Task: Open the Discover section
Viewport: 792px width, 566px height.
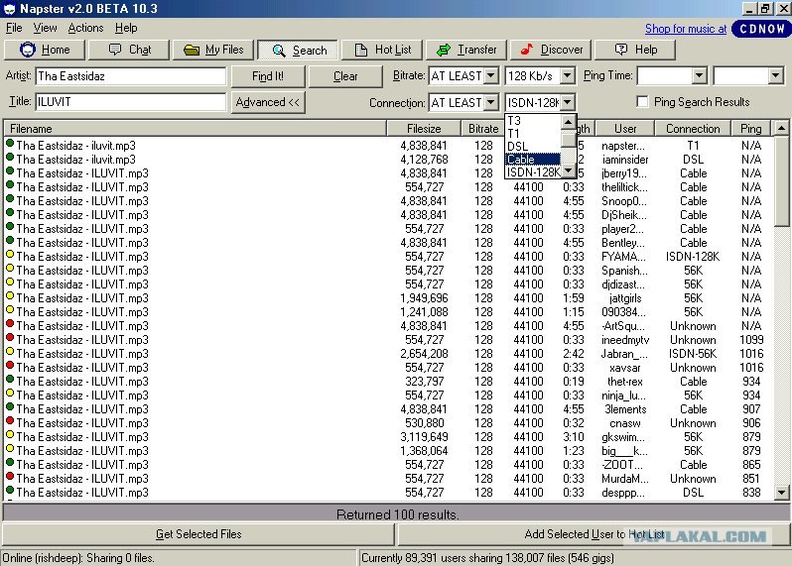Action: click(x=552, y=50)
